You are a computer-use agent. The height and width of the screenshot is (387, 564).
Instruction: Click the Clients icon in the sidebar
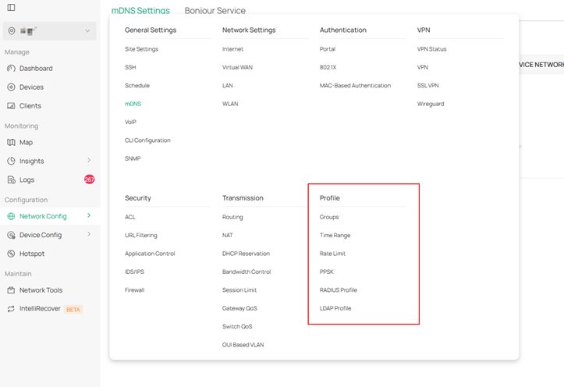[11, 106]
